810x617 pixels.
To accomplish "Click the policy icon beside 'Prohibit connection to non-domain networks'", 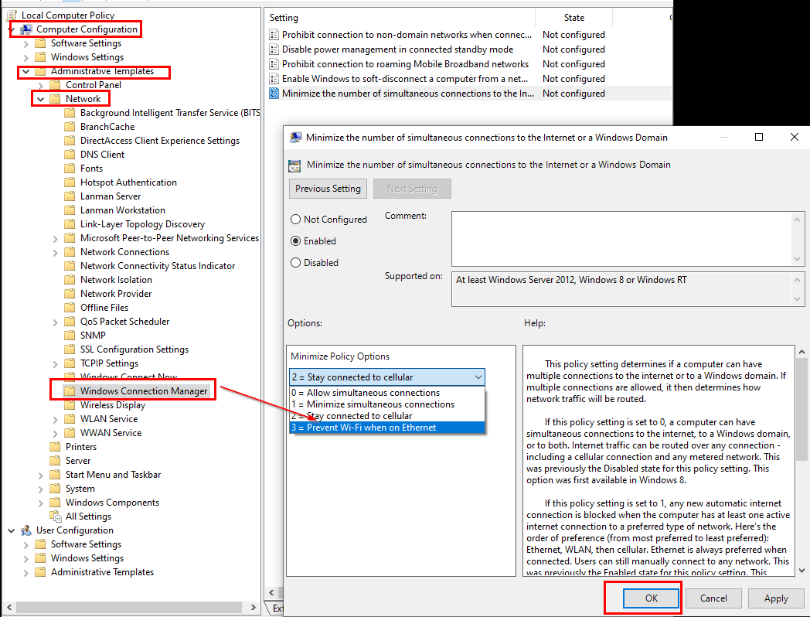I will tap(274, 35).
